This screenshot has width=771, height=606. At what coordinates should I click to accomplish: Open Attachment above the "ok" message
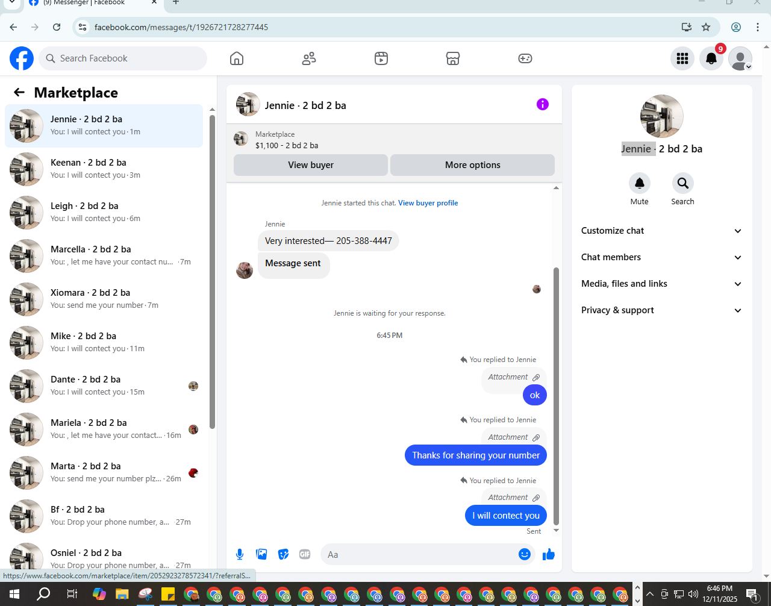(514, 377)
